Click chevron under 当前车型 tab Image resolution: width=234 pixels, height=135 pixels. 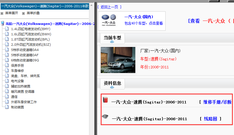coord(112,42)
